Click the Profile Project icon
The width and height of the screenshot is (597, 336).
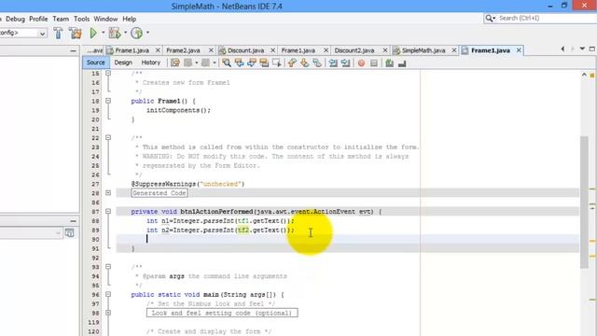(137, 34)
